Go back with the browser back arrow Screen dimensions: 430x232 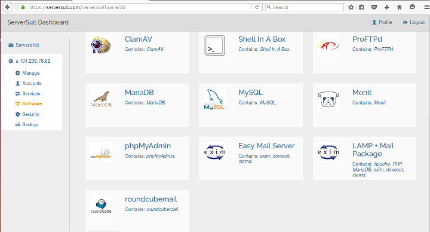point(7,7)
